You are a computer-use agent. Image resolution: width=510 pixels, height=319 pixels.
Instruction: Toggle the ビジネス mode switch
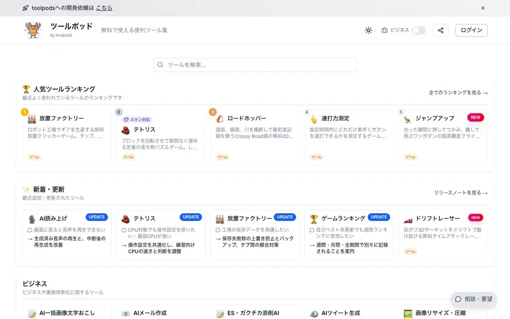click(x=419, y=30)
